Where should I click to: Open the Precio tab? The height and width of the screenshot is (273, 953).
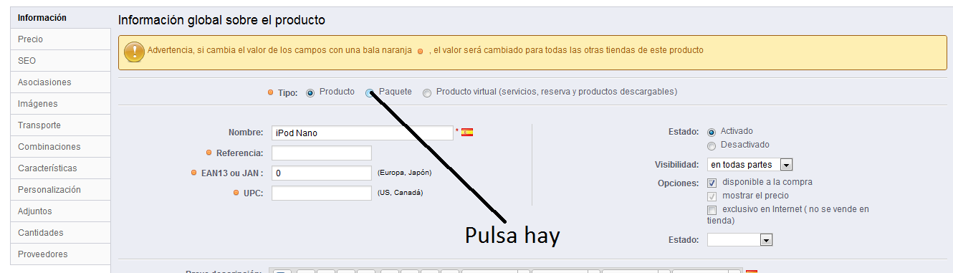(60, 39)
